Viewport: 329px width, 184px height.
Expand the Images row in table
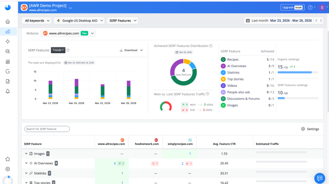pyautogui.click(x=26, y=154)
